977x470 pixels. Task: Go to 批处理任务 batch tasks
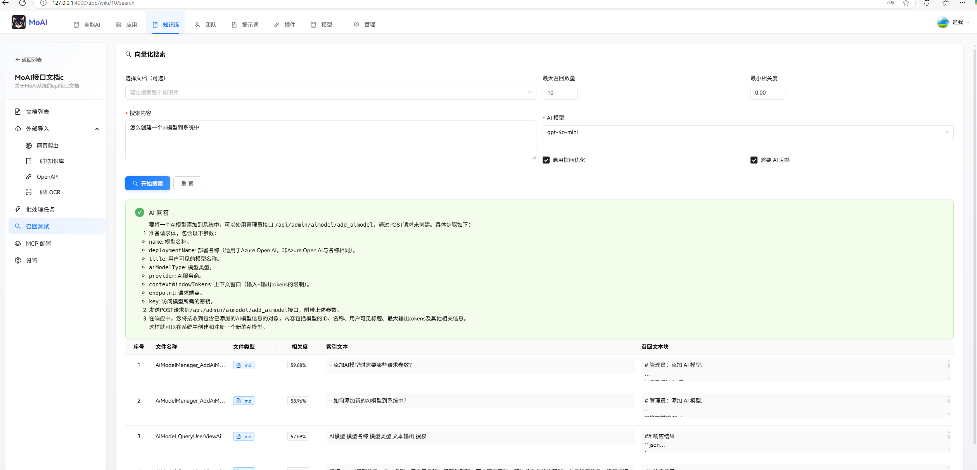[40, 209]
